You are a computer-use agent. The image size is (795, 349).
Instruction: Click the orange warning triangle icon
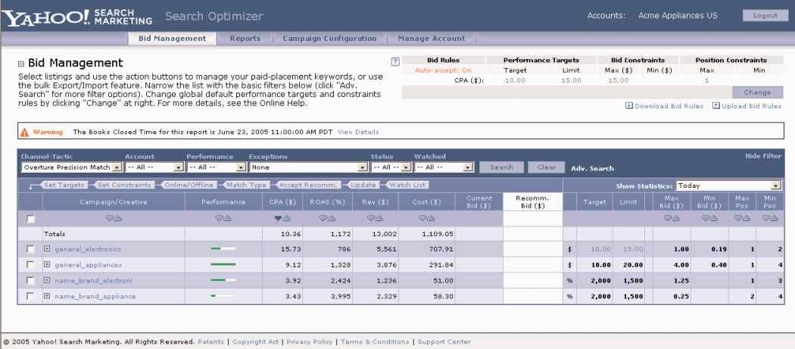point(25,132)
